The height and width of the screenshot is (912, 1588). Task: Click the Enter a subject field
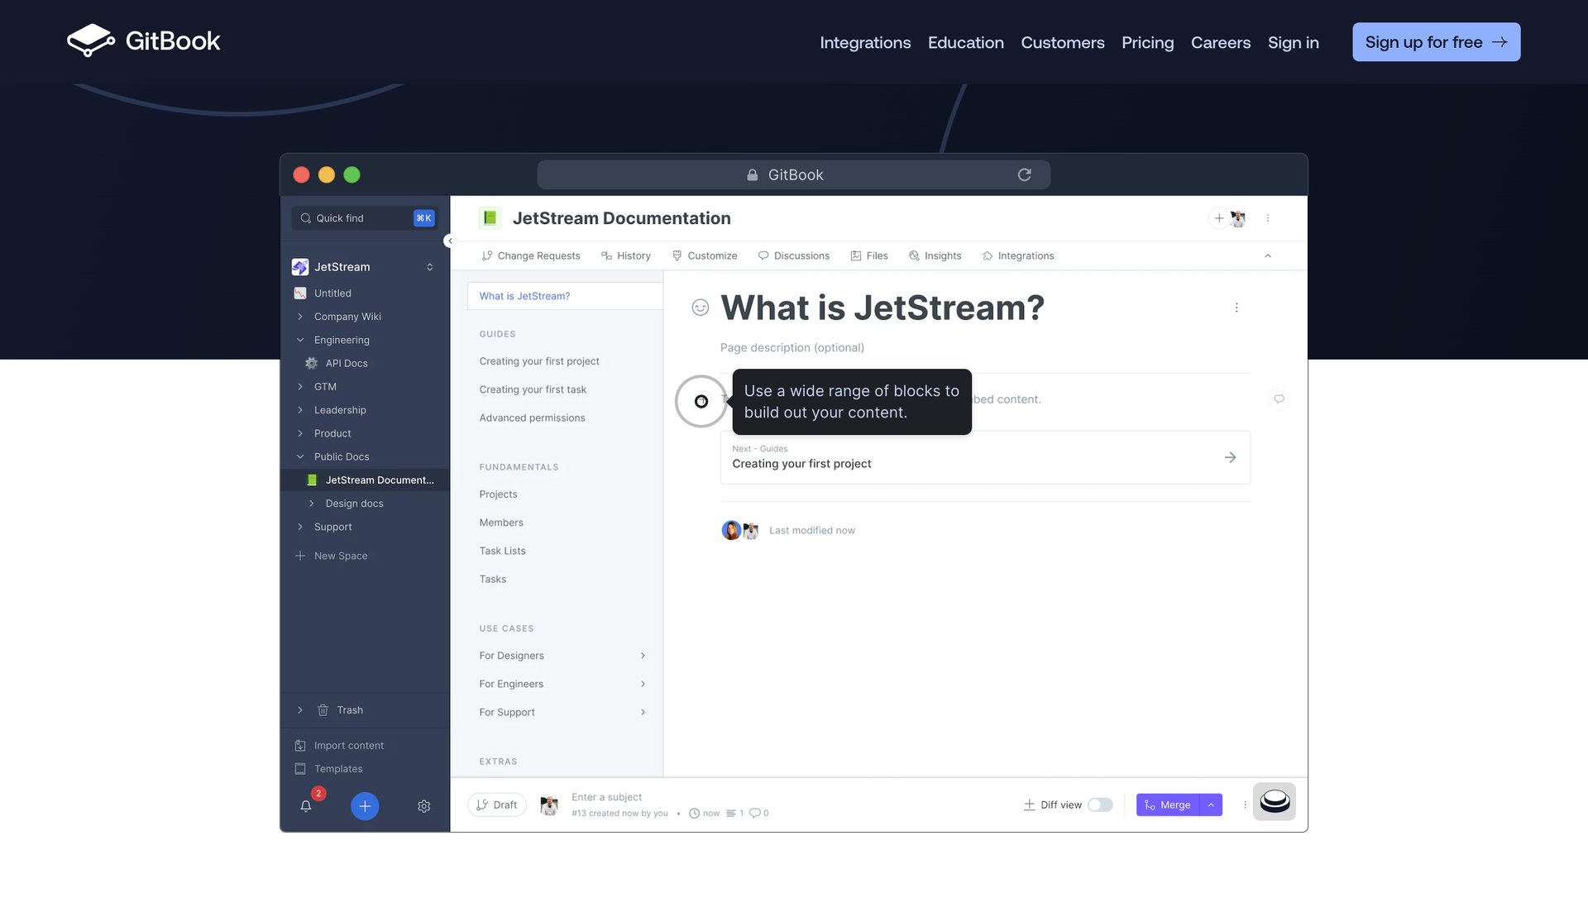(606, 796)
